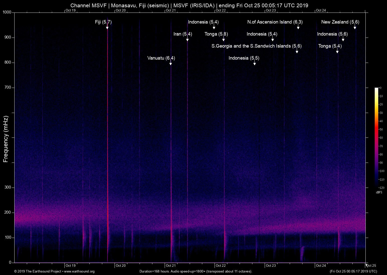Click the Earthsound Project copyright notice
The height and width of the screenshot is (275, 387).
pos(38,271)
